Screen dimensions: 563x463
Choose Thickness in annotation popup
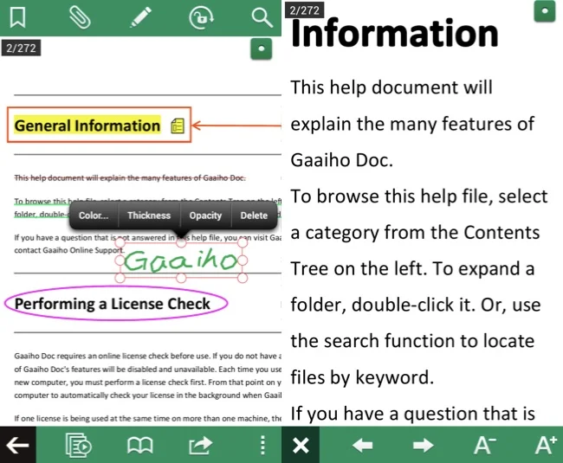coord(149,215)
